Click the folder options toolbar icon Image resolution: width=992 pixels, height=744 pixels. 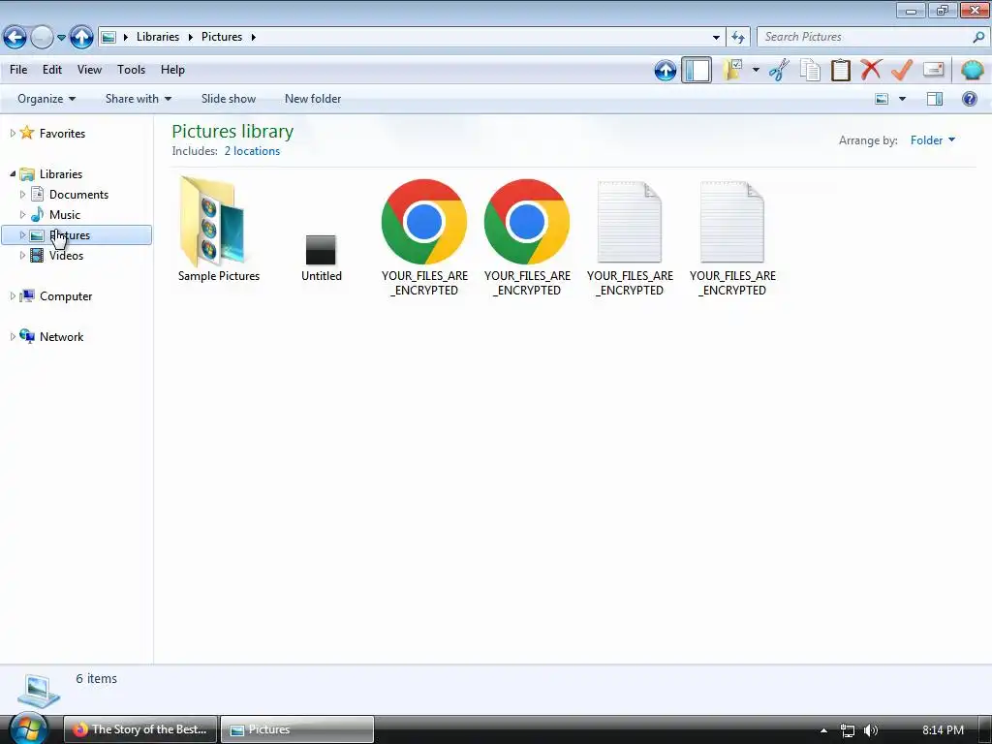pos(733,70)
